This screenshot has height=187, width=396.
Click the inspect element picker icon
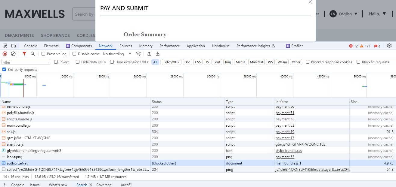(5, 46)
